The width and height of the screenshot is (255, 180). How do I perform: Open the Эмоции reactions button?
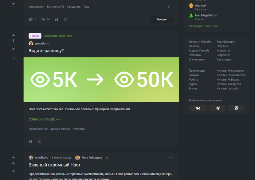pos(161,19)
